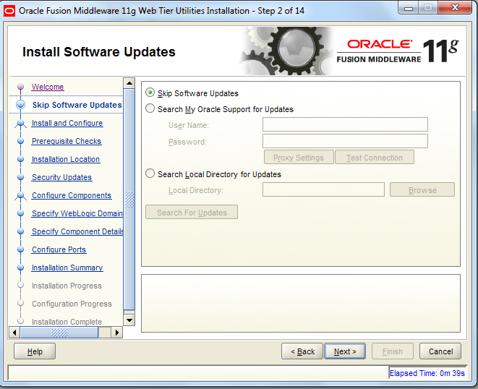Proceed with the Next button
478x389 pixels.
tap(345, 351)
